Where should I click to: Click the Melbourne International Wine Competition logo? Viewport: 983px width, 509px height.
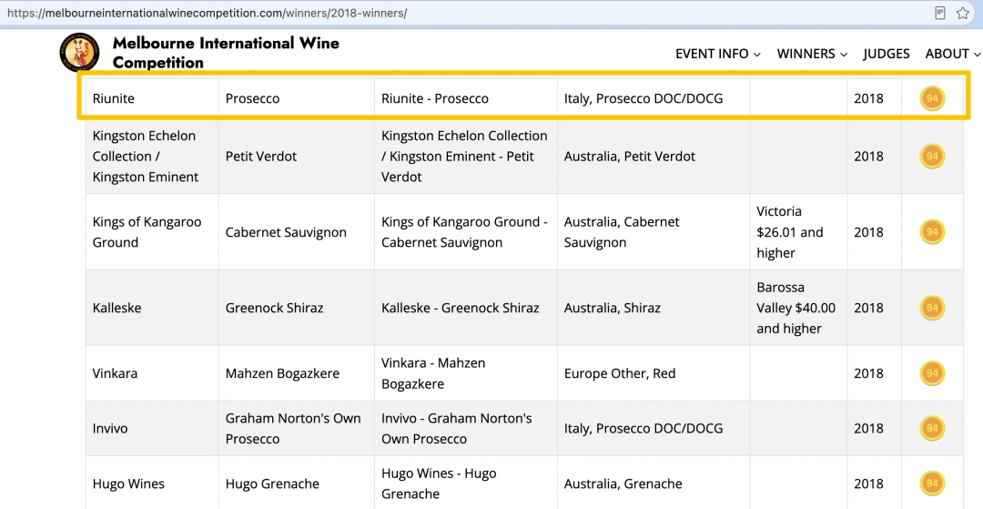[x=79, y=53]
